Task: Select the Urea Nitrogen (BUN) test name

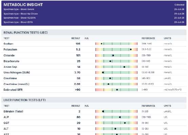Action: tap(17, 72)
